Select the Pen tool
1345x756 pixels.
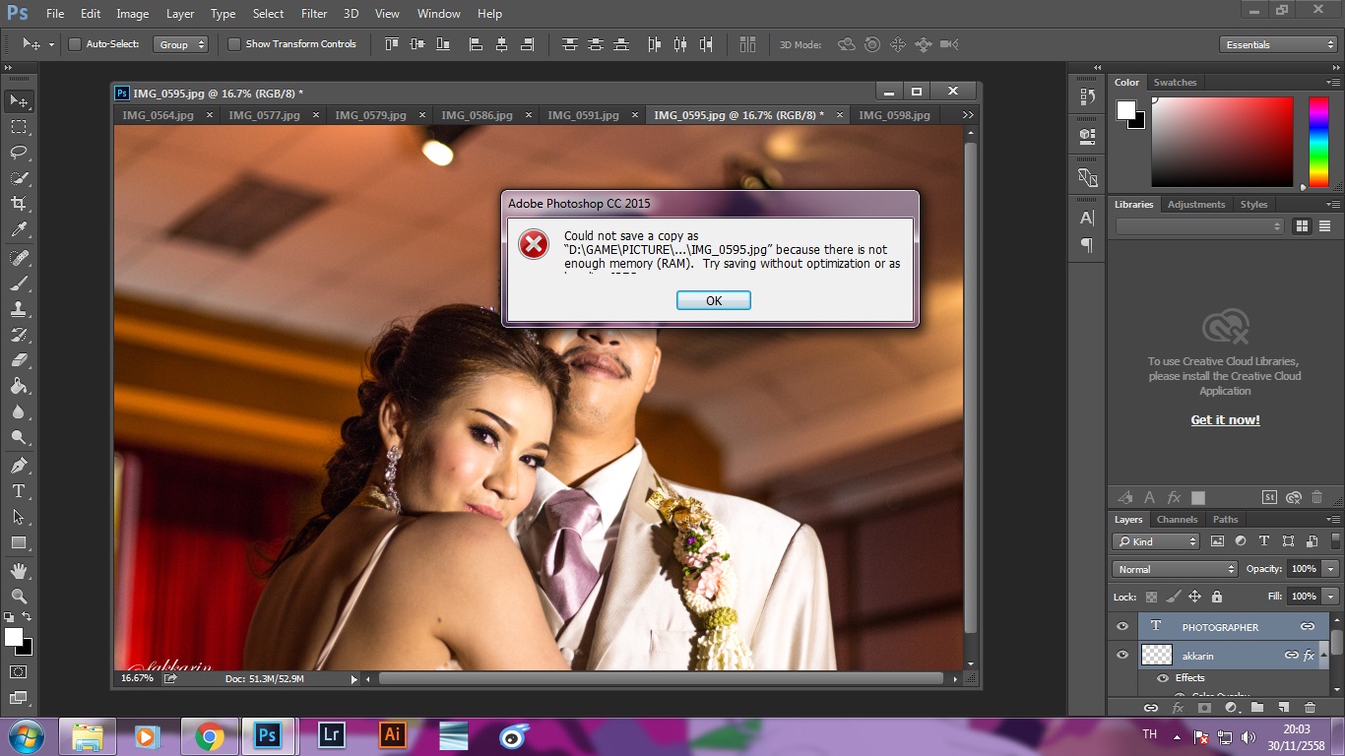click(19, 466)
